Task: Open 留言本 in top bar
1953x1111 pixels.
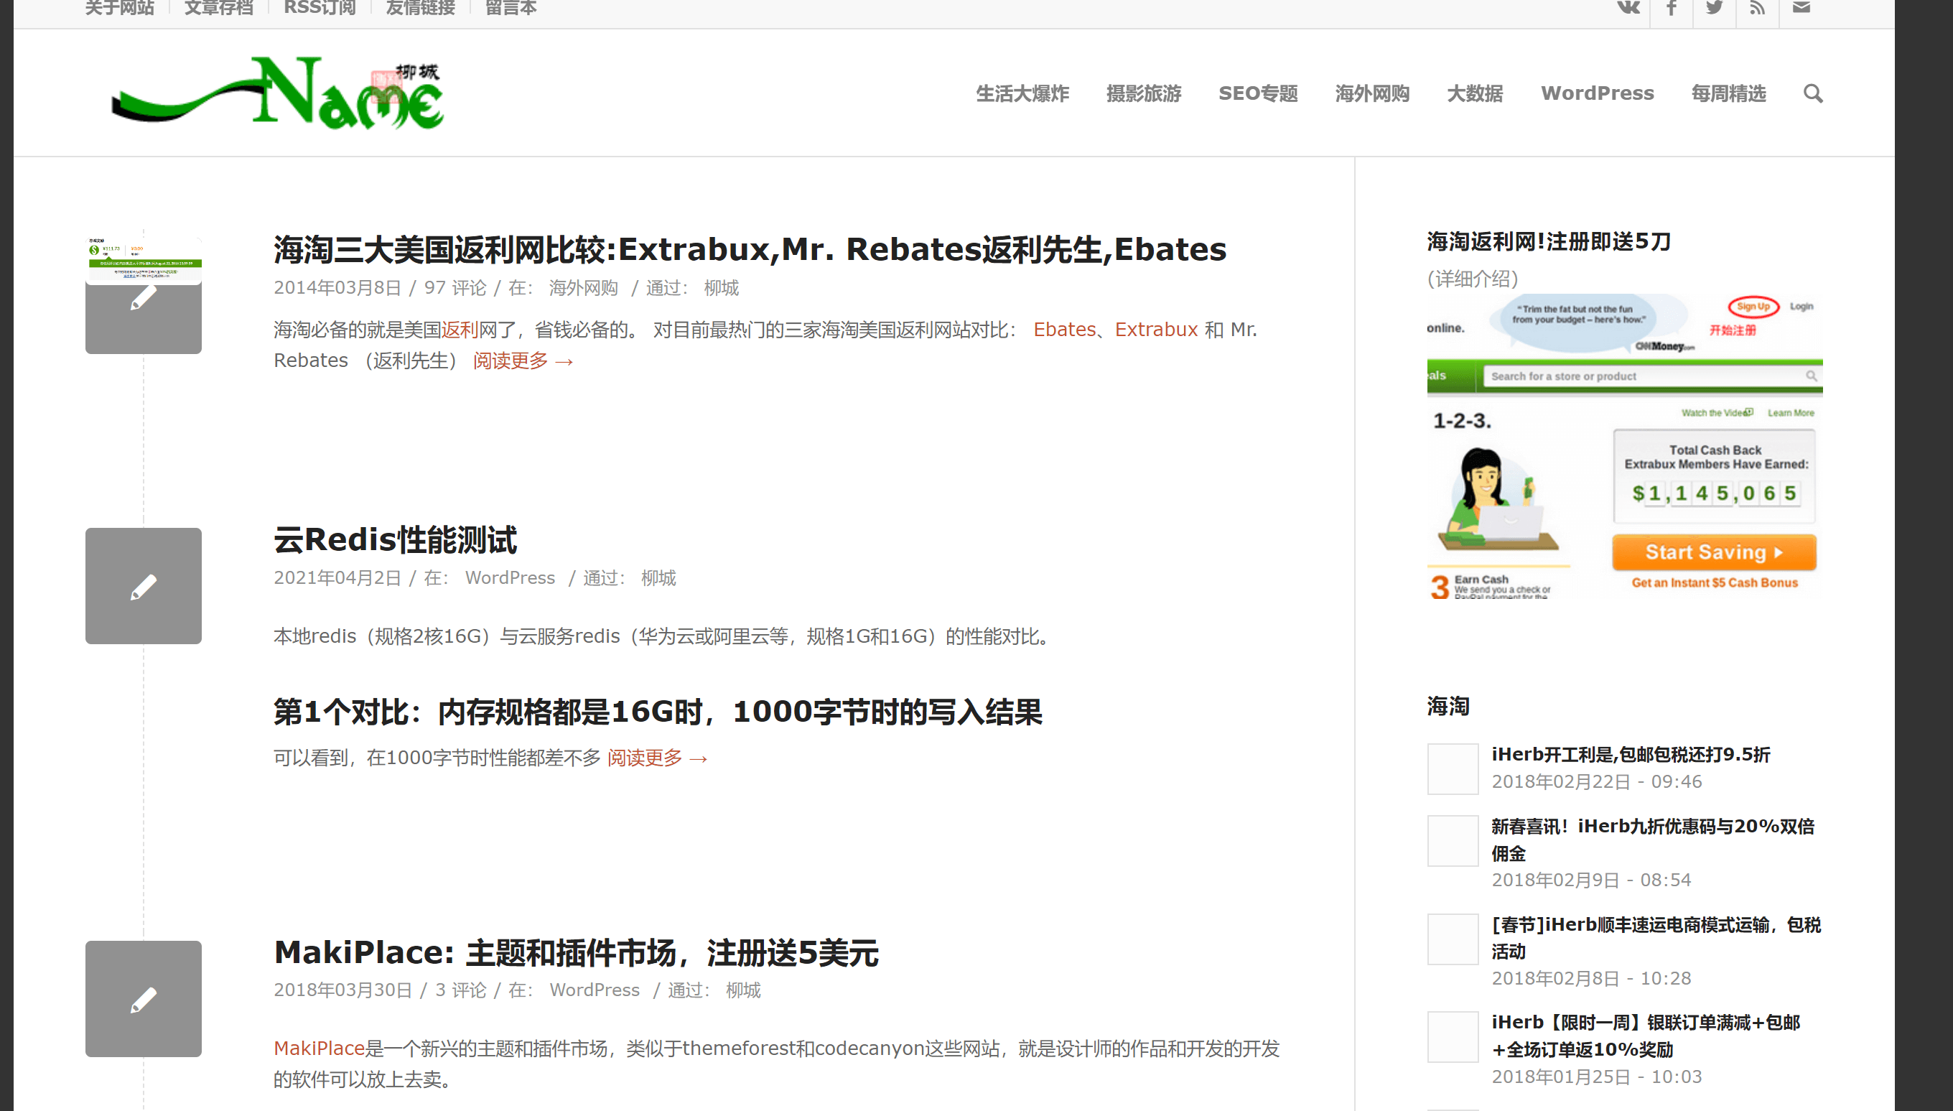Action: pyautogui.click(x=511, y=8)
